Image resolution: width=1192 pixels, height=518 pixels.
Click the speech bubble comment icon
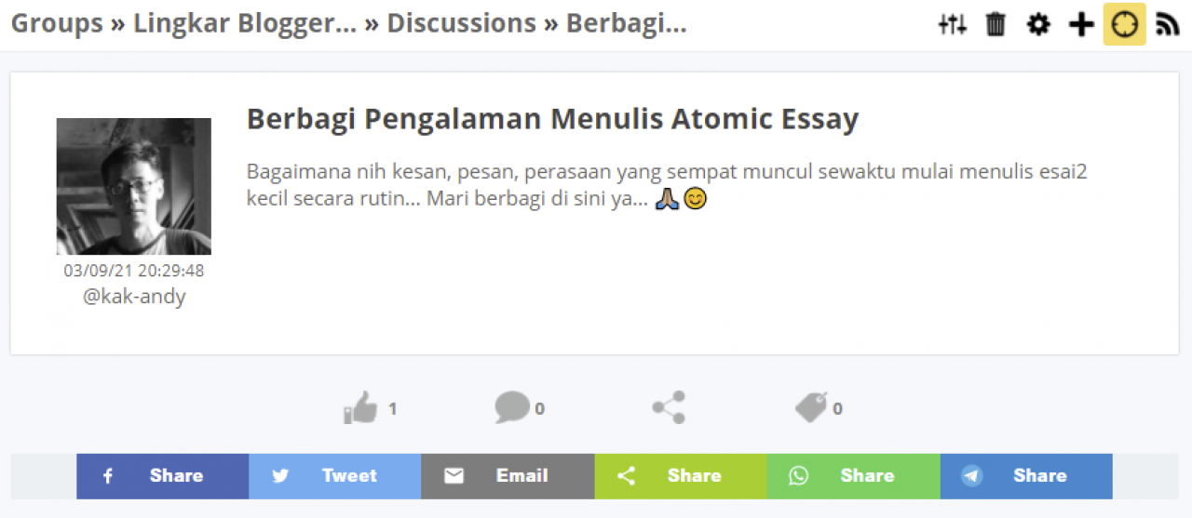coord(511,407)
